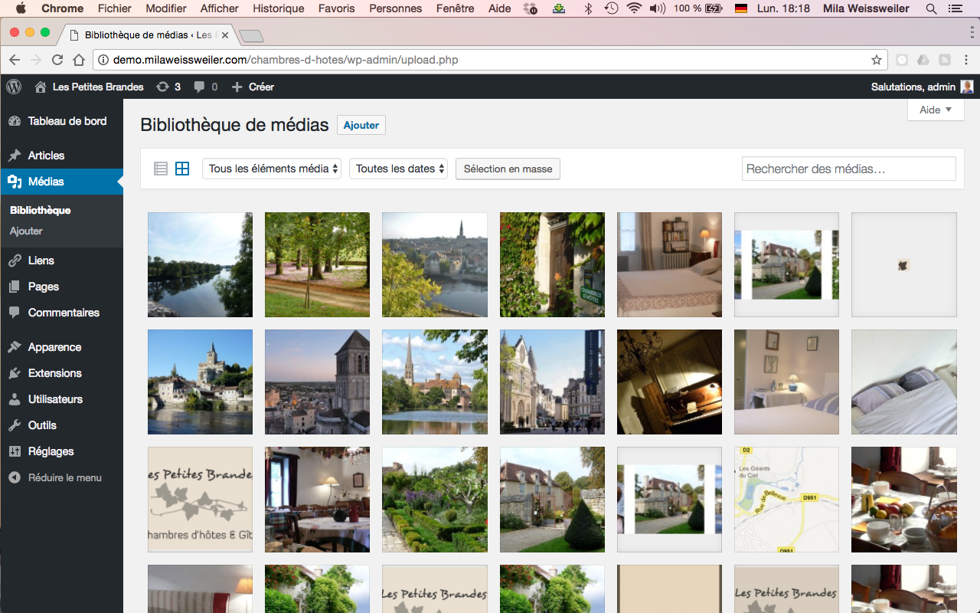Viewport: 980px width, 613px height.
Task: Click the Créer text in the admin bar
Action: click(261, 87)
